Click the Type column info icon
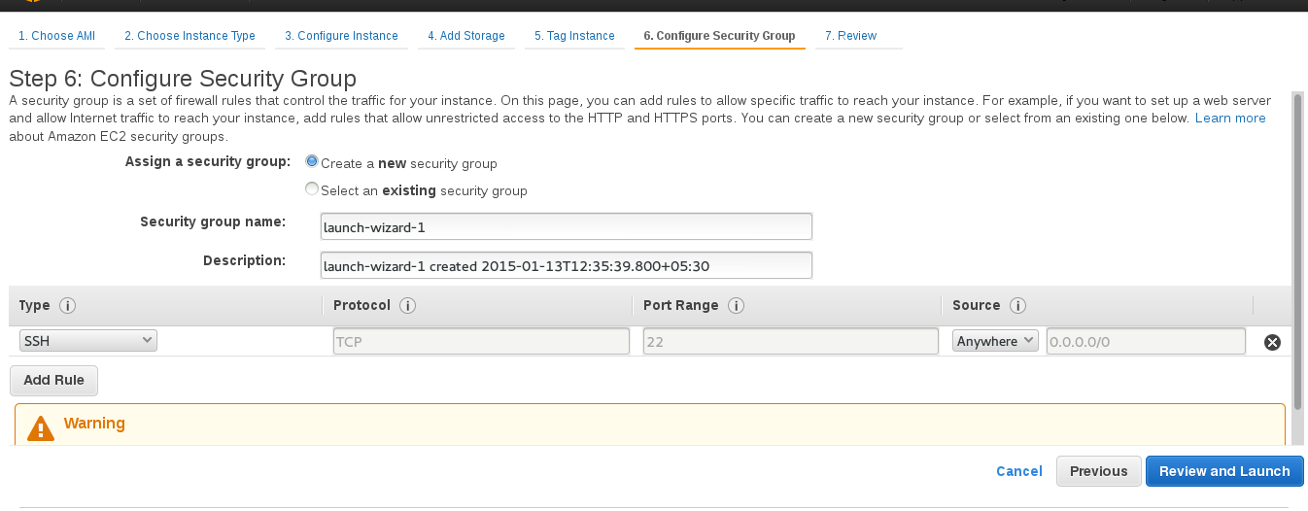1308x511 pixels. tap(67, 305)
